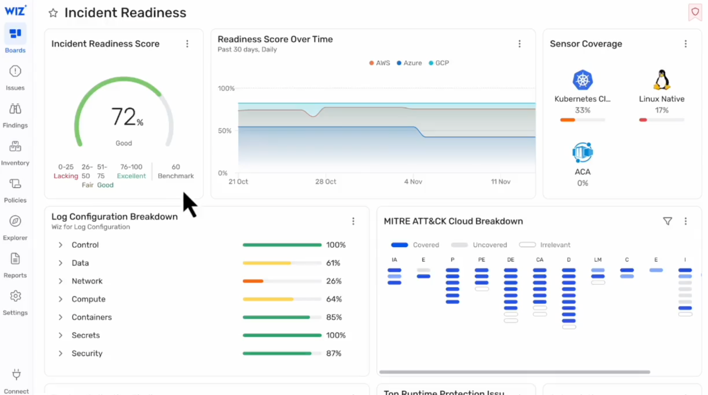Toggle the GCP series in chart legend
Viewport: 708px width, 395px height.
coord(439,63)
